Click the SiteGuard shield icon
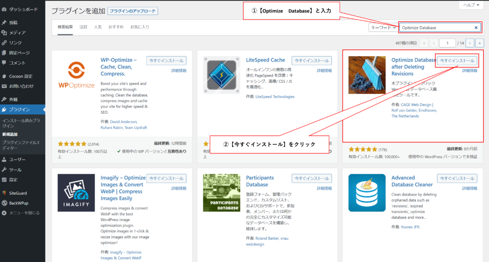The height and width of the screenshot is (262, 489). [x=4, y=193]
